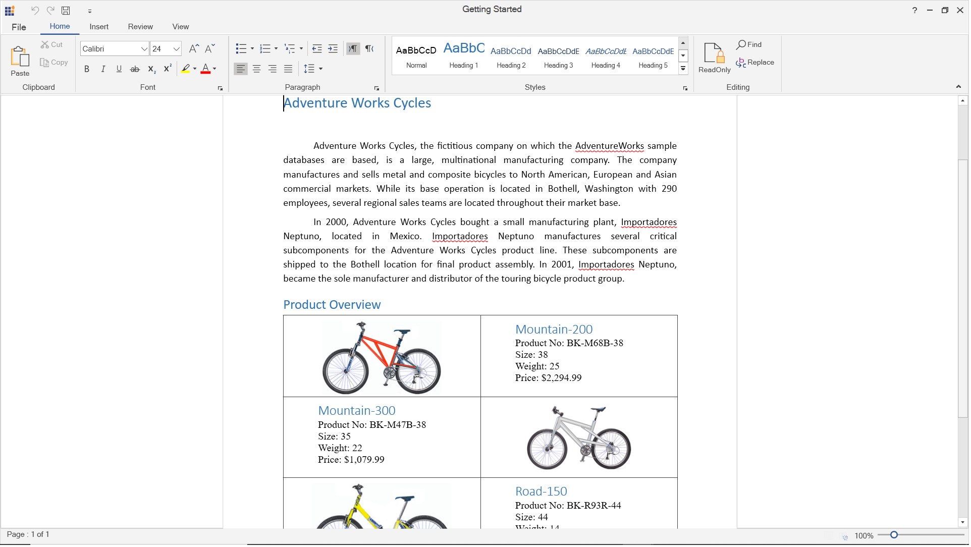Open the File menu
This screenshot has height=547, width=971.
(x=19, y=27)
